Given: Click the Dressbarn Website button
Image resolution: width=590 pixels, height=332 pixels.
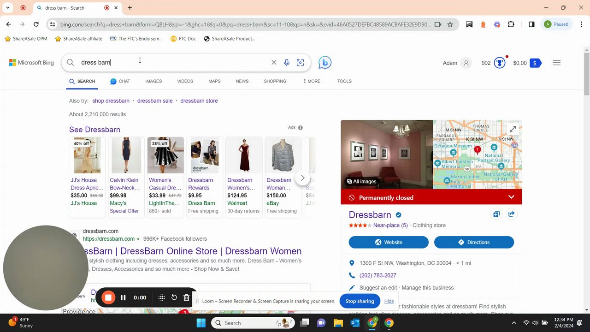Looking at the screenshot, I should [x=389, y=242].
